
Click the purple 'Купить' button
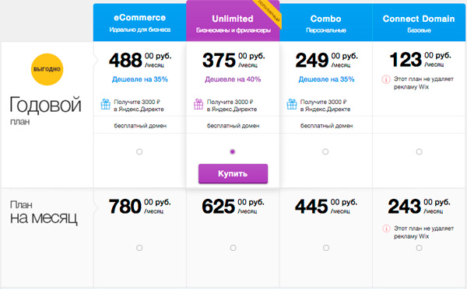click(233, 174)
